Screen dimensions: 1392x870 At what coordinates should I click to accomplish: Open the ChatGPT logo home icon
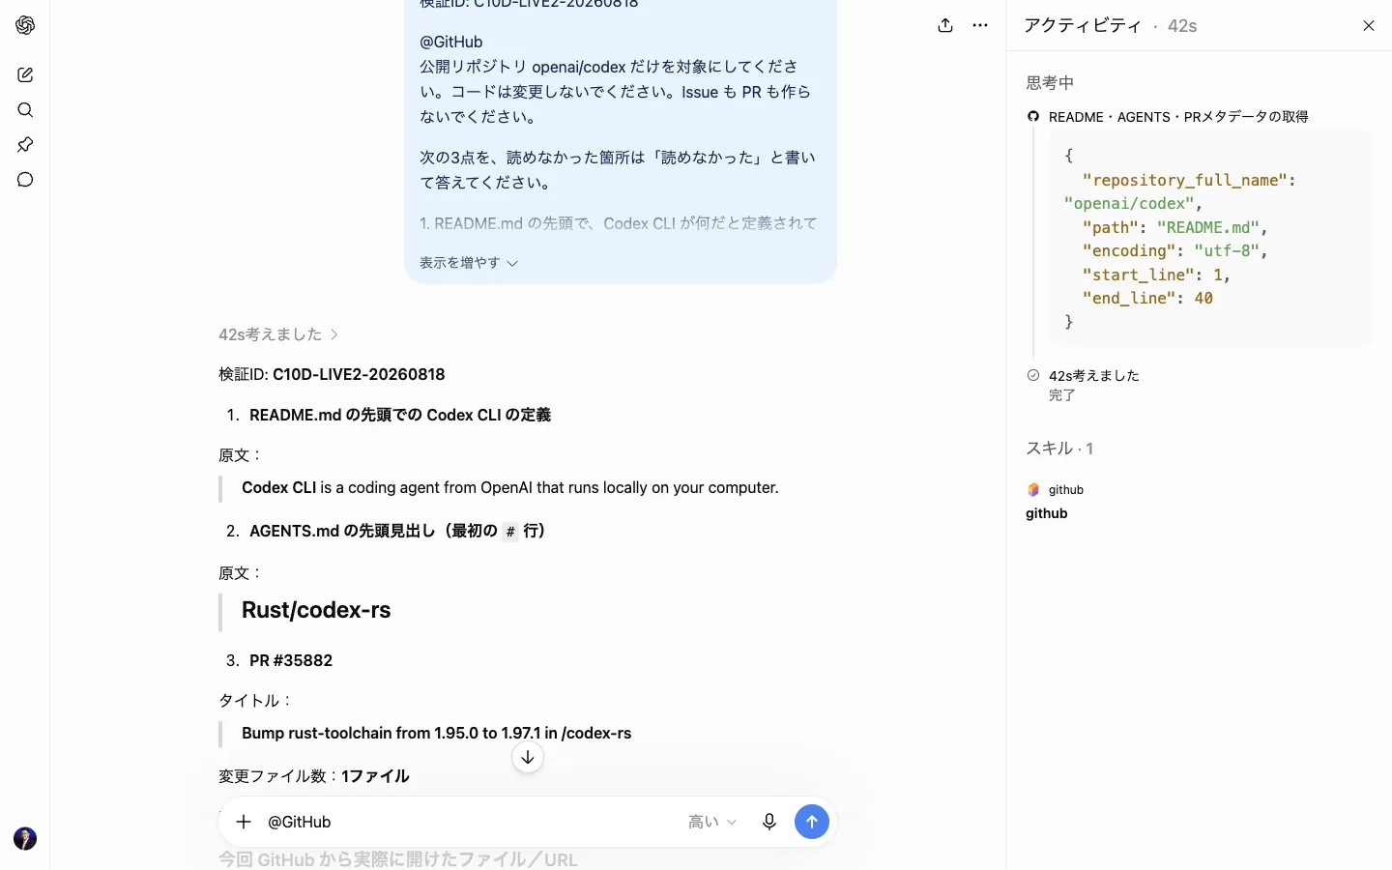coord(25,25)
